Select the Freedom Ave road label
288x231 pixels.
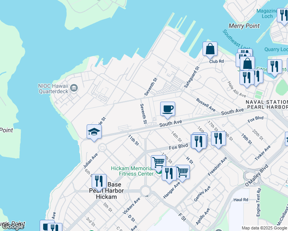pos(218,166)
